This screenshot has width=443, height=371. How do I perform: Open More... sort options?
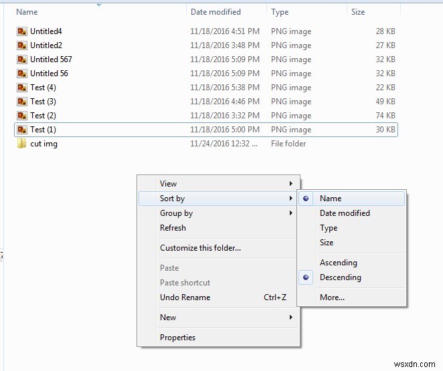tap(332, 297)
